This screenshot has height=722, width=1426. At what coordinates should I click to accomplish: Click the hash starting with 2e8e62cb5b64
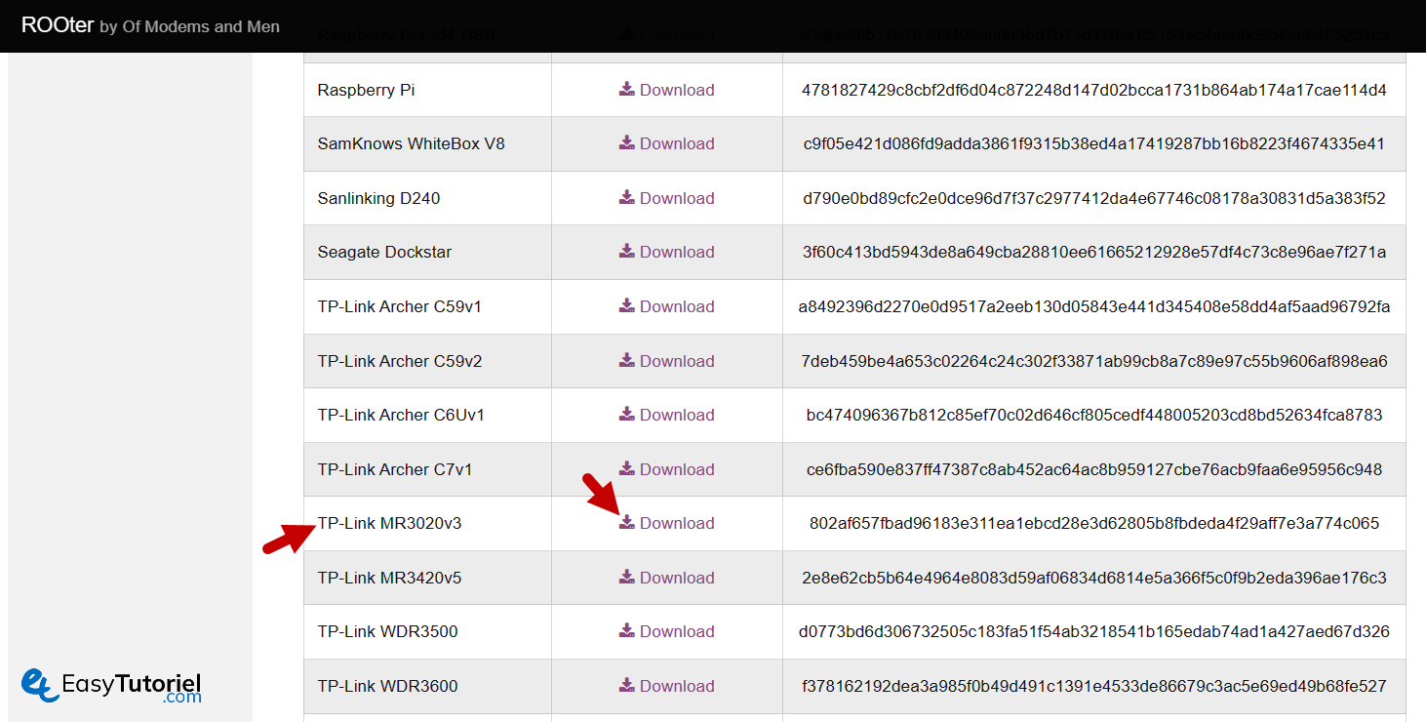click(1094, 578)
